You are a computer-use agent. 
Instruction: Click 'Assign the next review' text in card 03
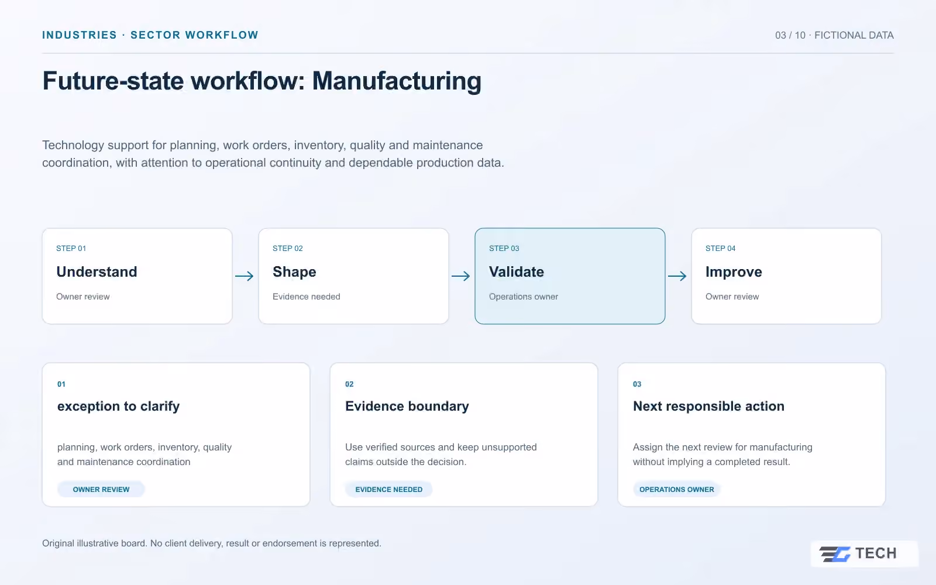(722, 455)
